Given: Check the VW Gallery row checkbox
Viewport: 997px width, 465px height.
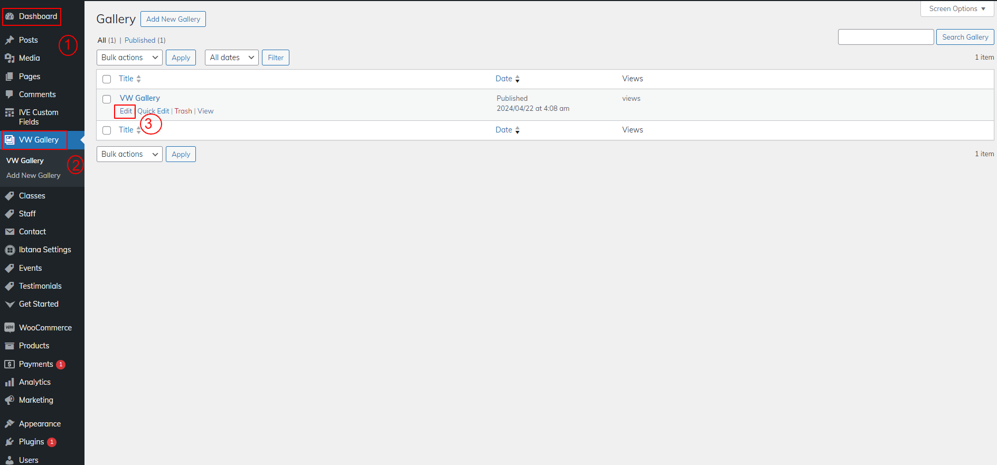Looking at the screenshot, I should coord(107,99).
